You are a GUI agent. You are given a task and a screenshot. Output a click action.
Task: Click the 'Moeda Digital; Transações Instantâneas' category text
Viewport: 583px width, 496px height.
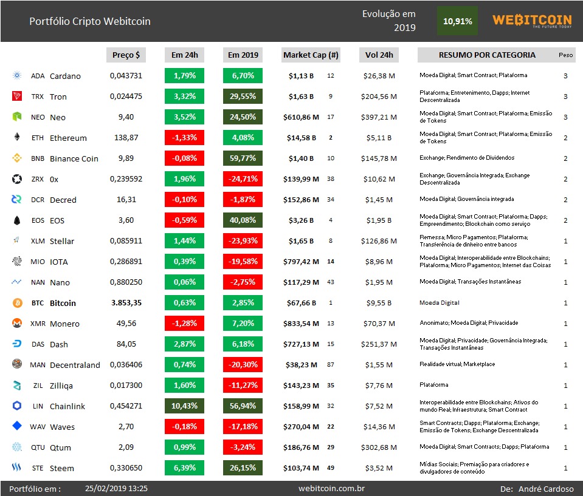471,282
